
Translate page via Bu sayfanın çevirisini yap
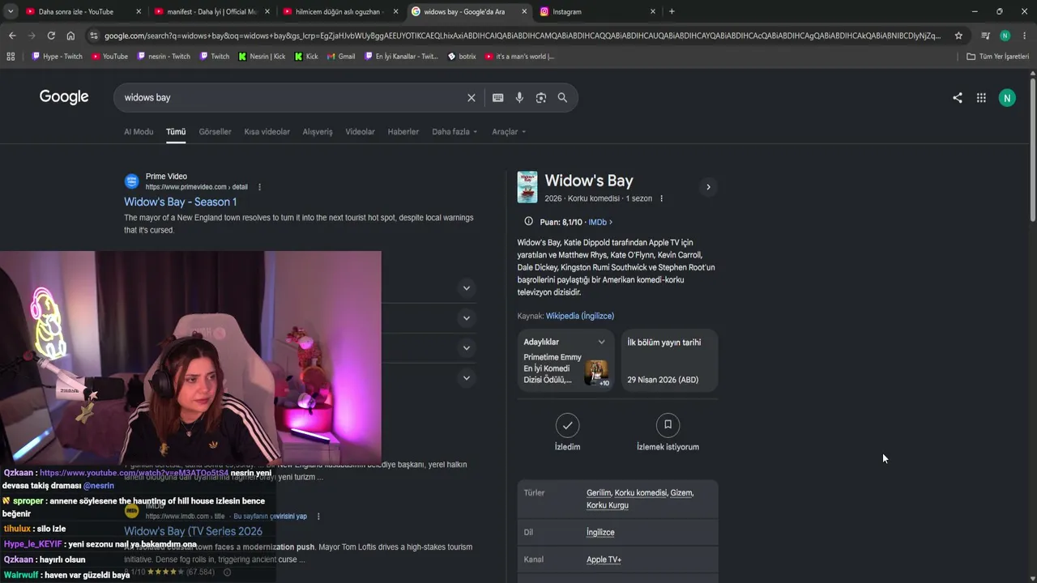pyautogui.click(x=270, y=517)
